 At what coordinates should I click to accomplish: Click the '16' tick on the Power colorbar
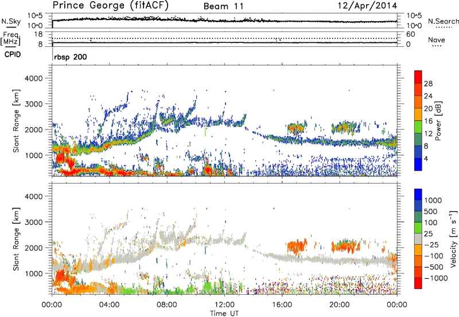tap(428, 121)
